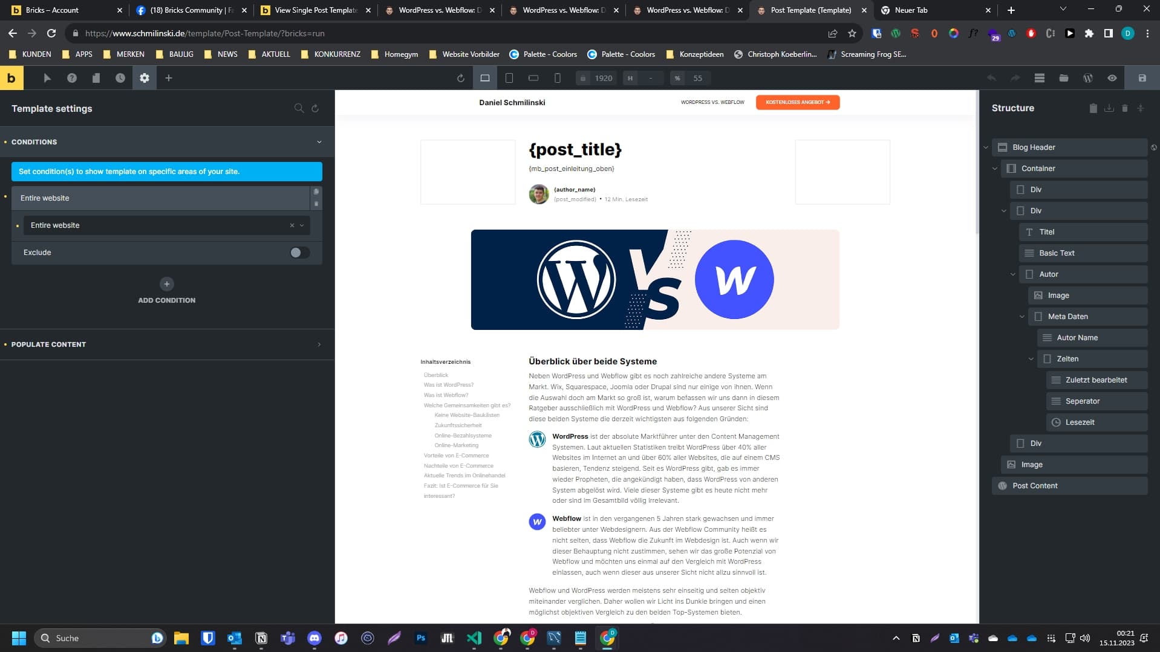This screenshot has width=1160, height=652.
Task: Collapse the Blog Header tree node
Action: coord(986,147)
